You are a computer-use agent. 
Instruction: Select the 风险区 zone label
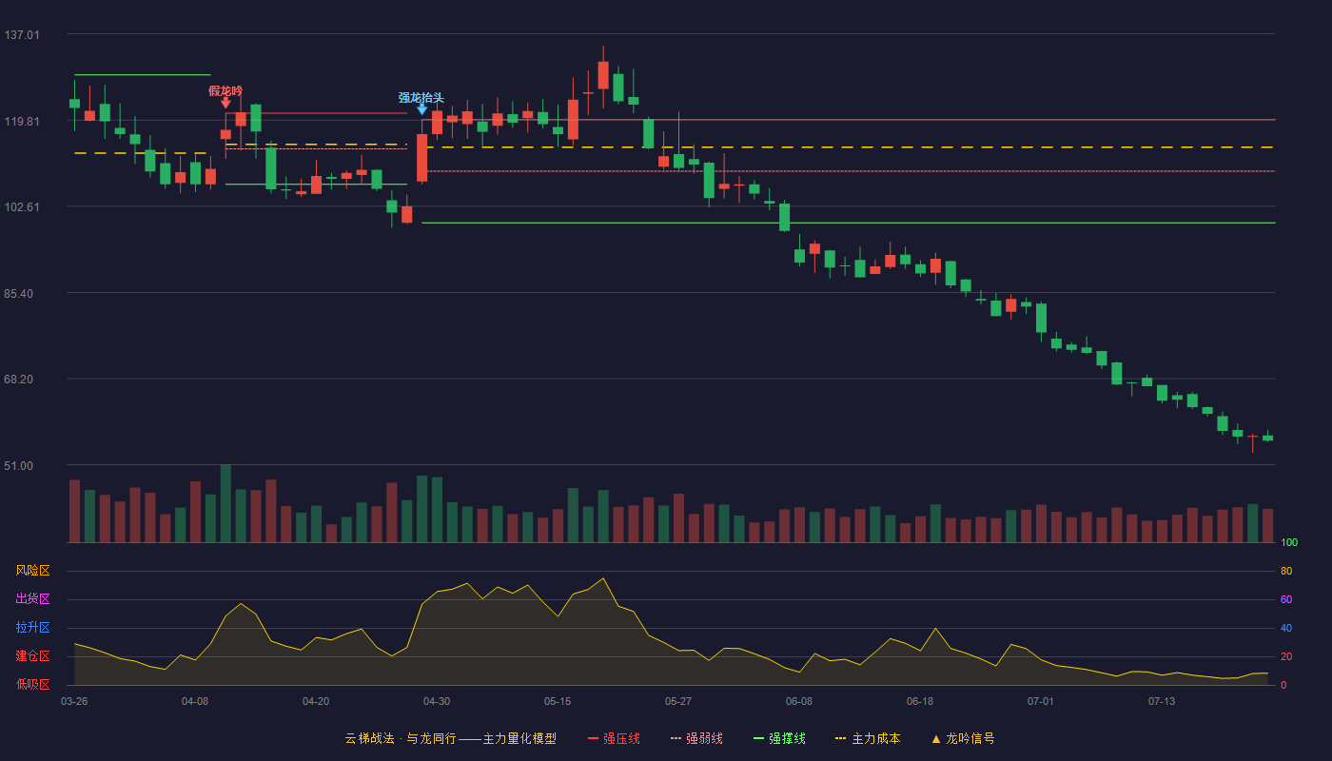pos(32,571)
